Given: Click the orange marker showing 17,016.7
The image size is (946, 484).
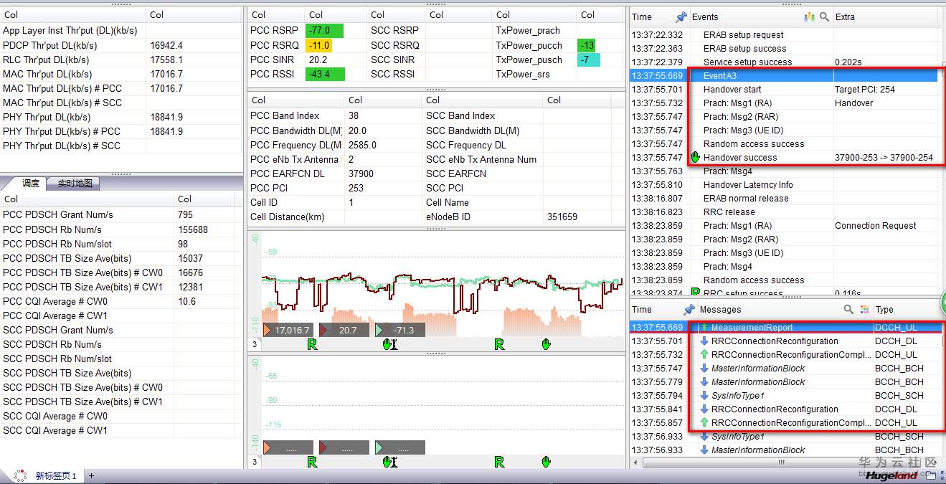Looking at the screenshot, I should (288, 330).
